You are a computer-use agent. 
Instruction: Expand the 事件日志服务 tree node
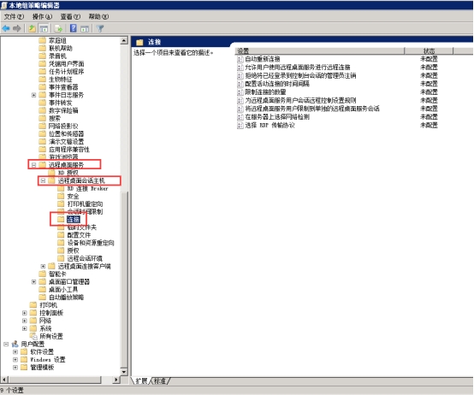[34, 95]
